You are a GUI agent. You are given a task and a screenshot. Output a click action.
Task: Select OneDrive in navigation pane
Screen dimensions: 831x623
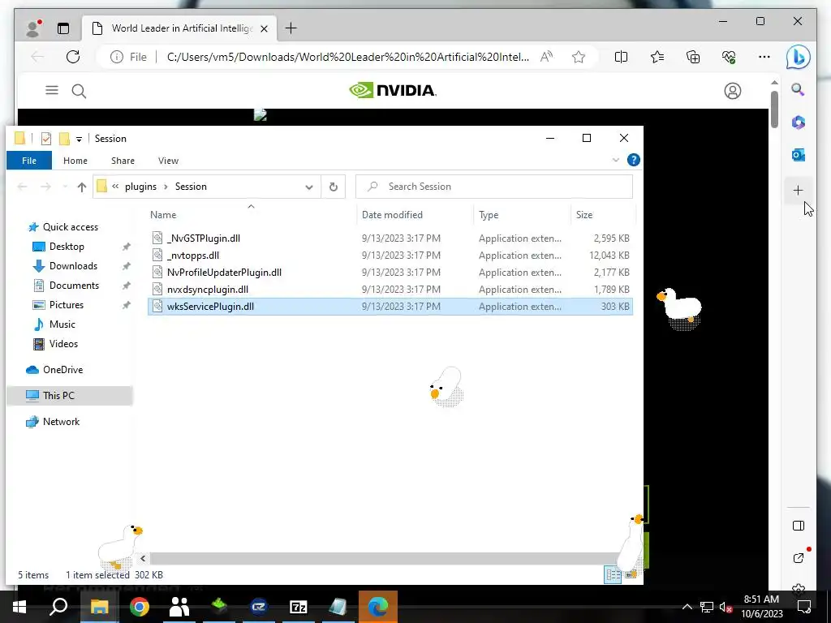(62, 370)
